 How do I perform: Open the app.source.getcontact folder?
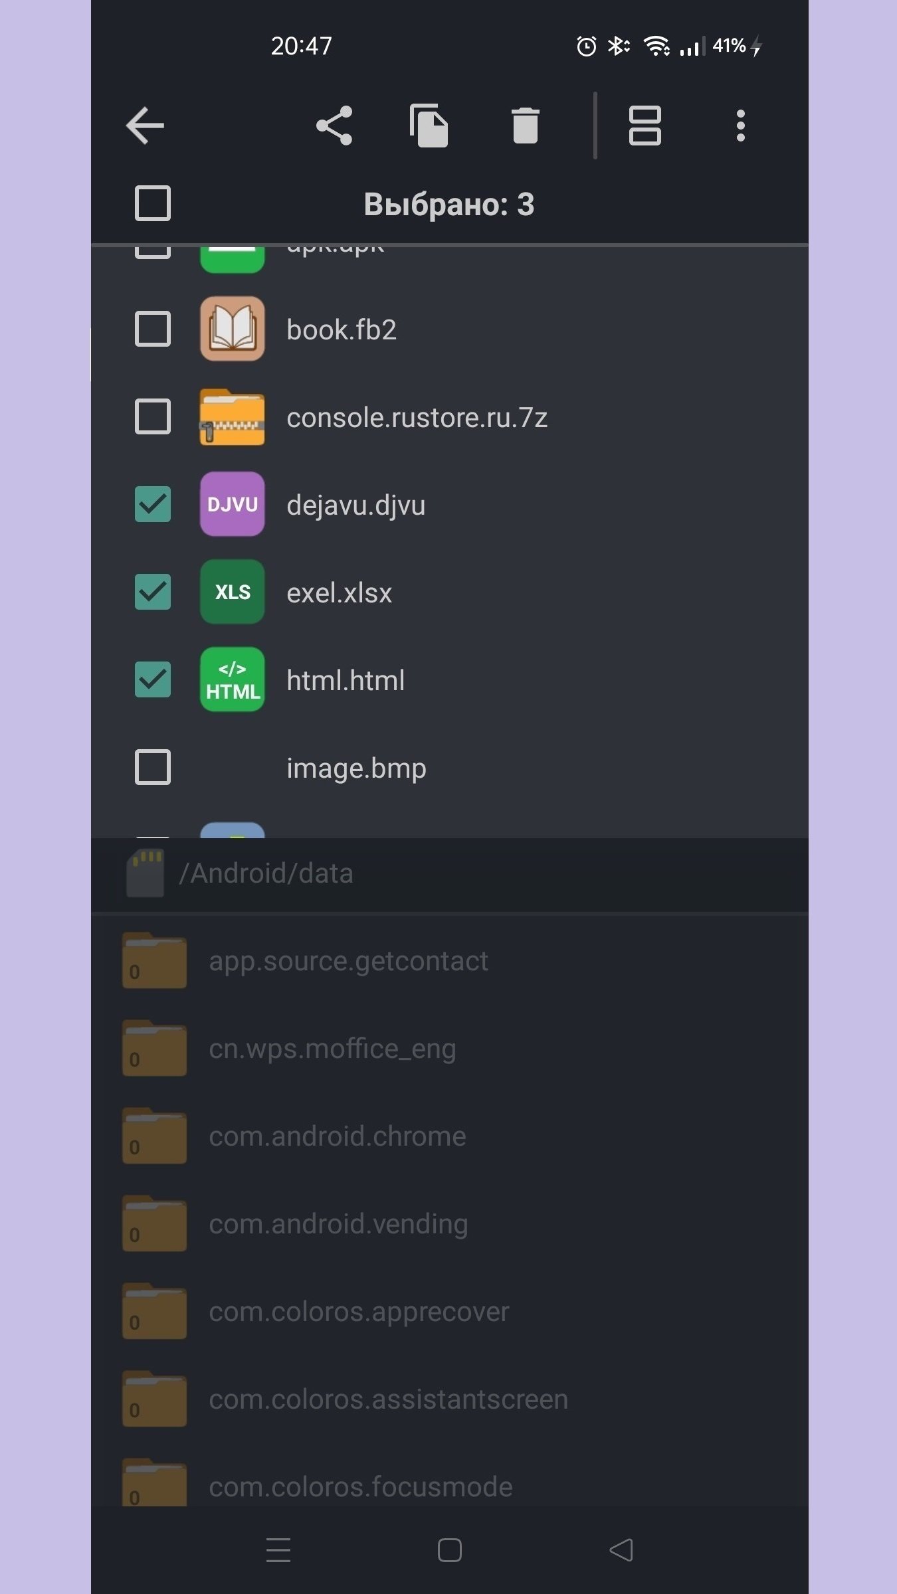348,961
